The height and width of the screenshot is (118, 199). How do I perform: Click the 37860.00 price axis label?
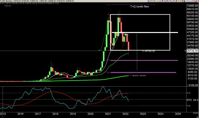tap(192, 42)
